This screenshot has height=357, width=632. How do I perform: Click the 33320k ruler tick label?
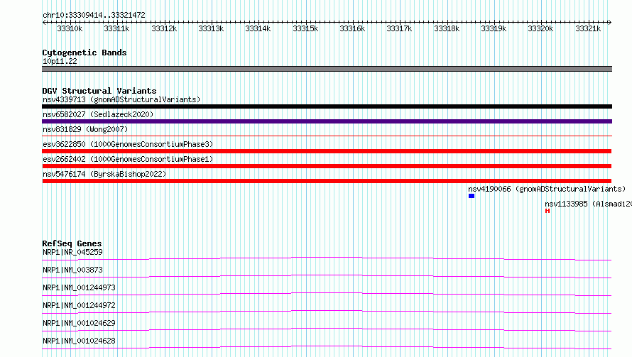coord(540,28)
